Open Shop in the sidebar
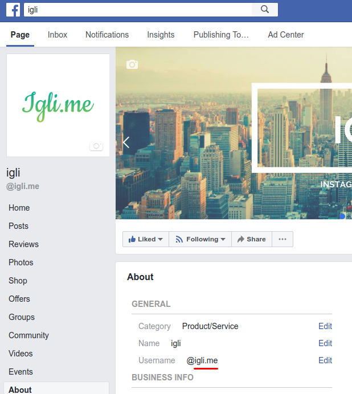Image resolution: width=352 pixels, height=394 pixels. point(18,281)
